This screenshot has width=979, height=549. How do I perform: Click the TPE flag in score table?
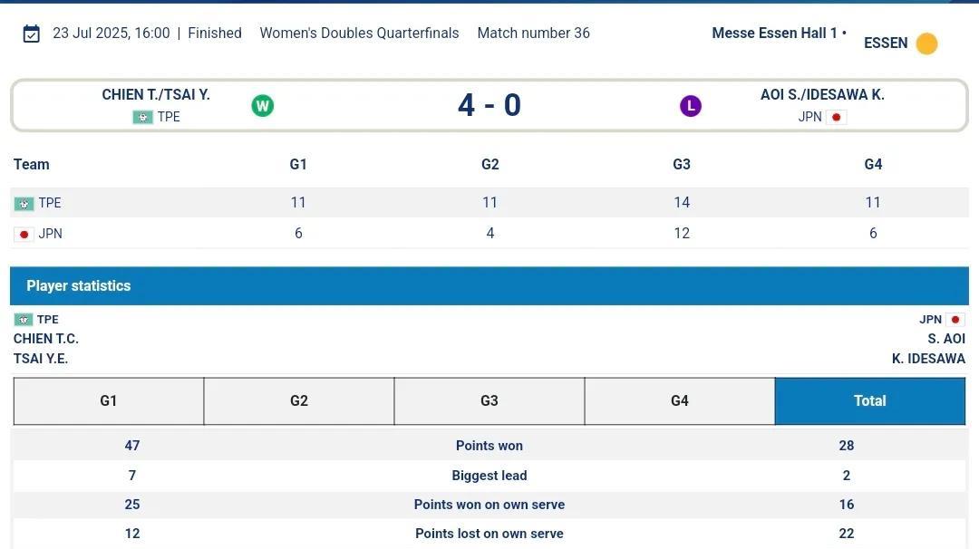pyautogui.click(x=24, y=204)
